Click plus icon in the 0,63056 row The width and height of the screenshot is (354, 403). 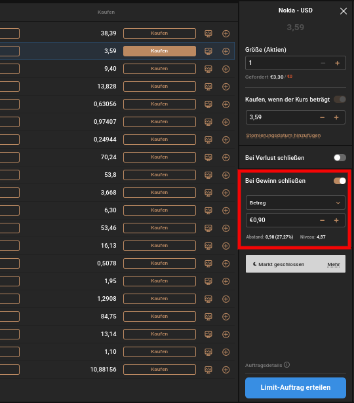click(226, 104)
